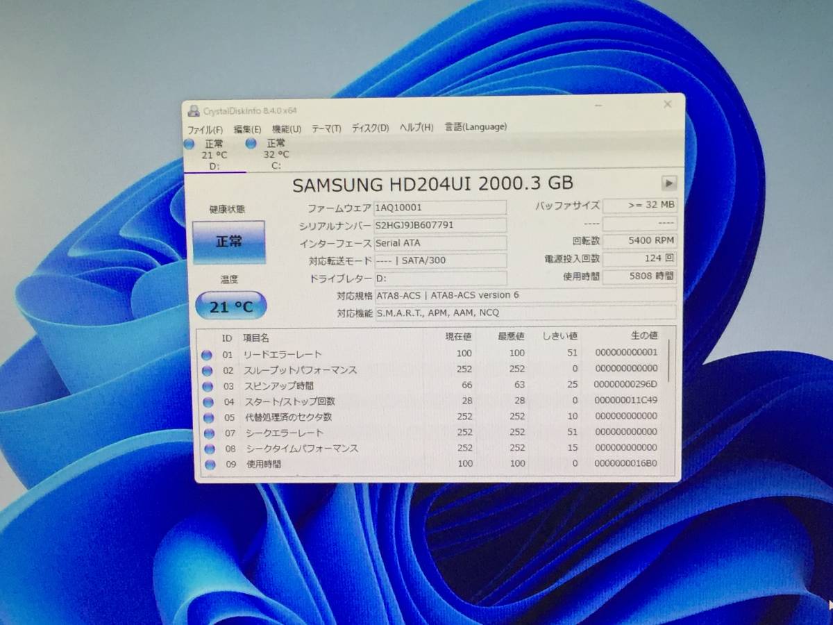Image resolution: width=833 pixels, height=625 pixels.
Task: Click the SAMSUNG HD204UI 2000.3 GB title
Action: click(432, 184)
